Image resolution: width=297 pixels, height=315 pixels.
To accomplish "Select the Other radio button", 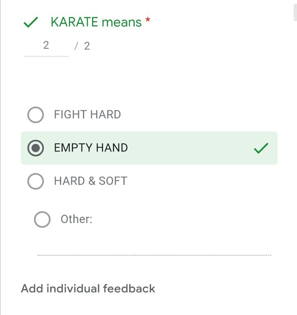I will coord(42,219).
